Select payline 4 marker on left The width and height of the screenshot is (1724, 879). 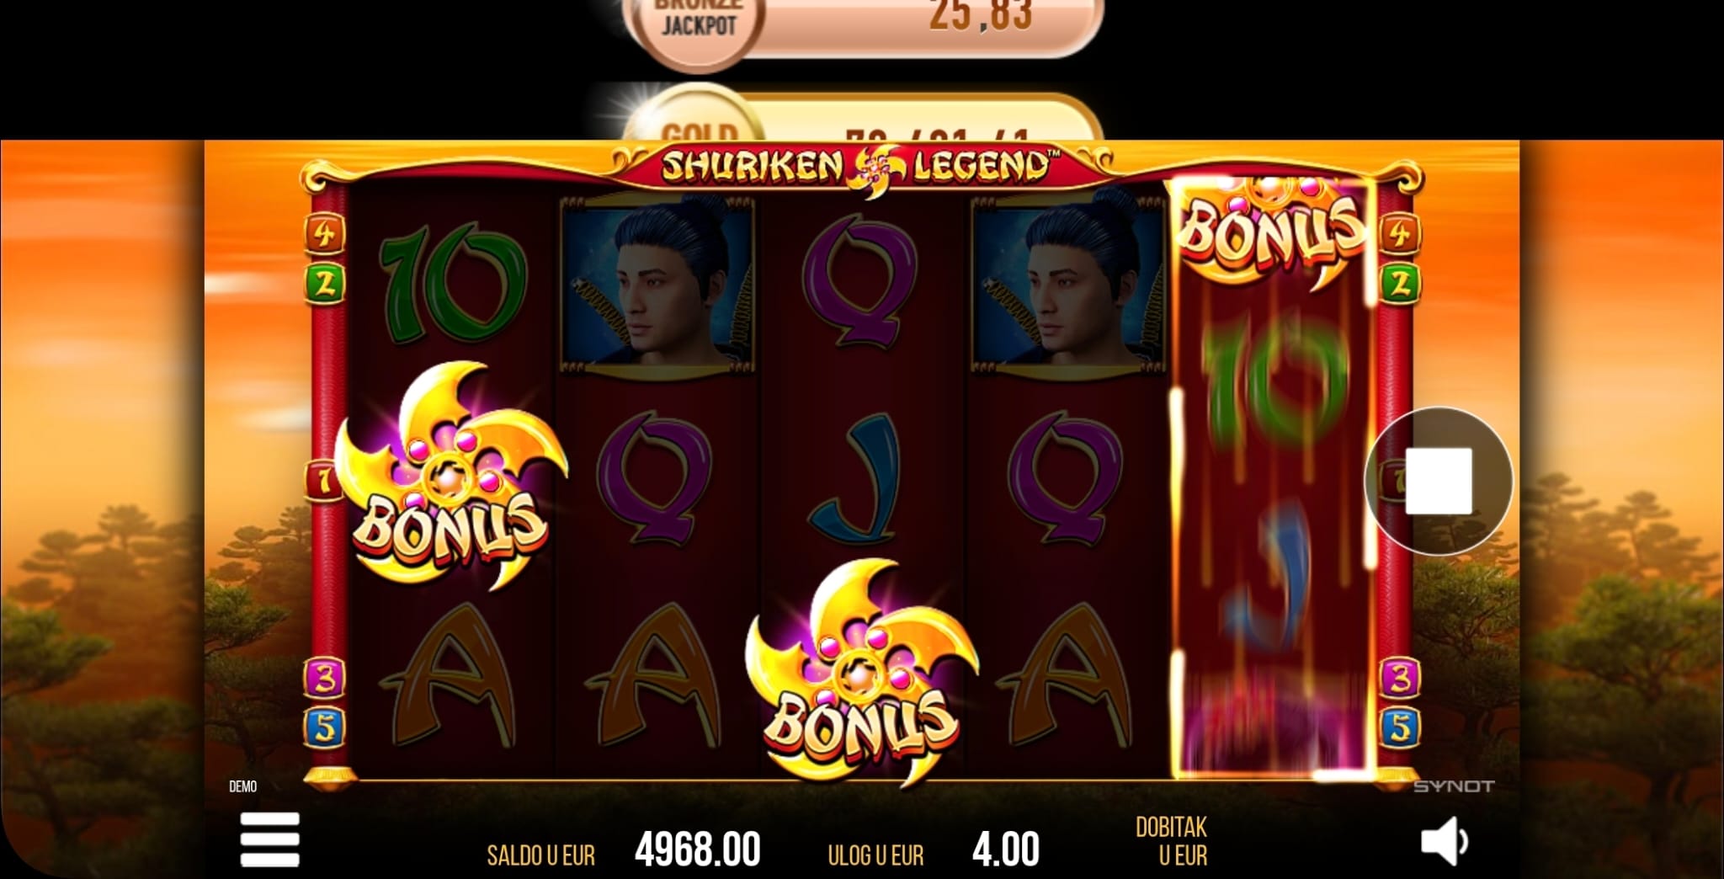point(325,233)
